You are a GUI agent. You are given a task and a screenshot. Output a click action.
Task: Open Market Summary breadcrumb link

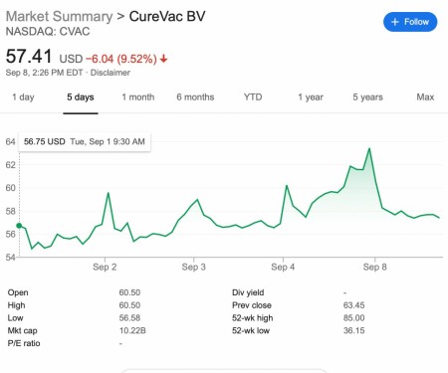click(60, 16)
